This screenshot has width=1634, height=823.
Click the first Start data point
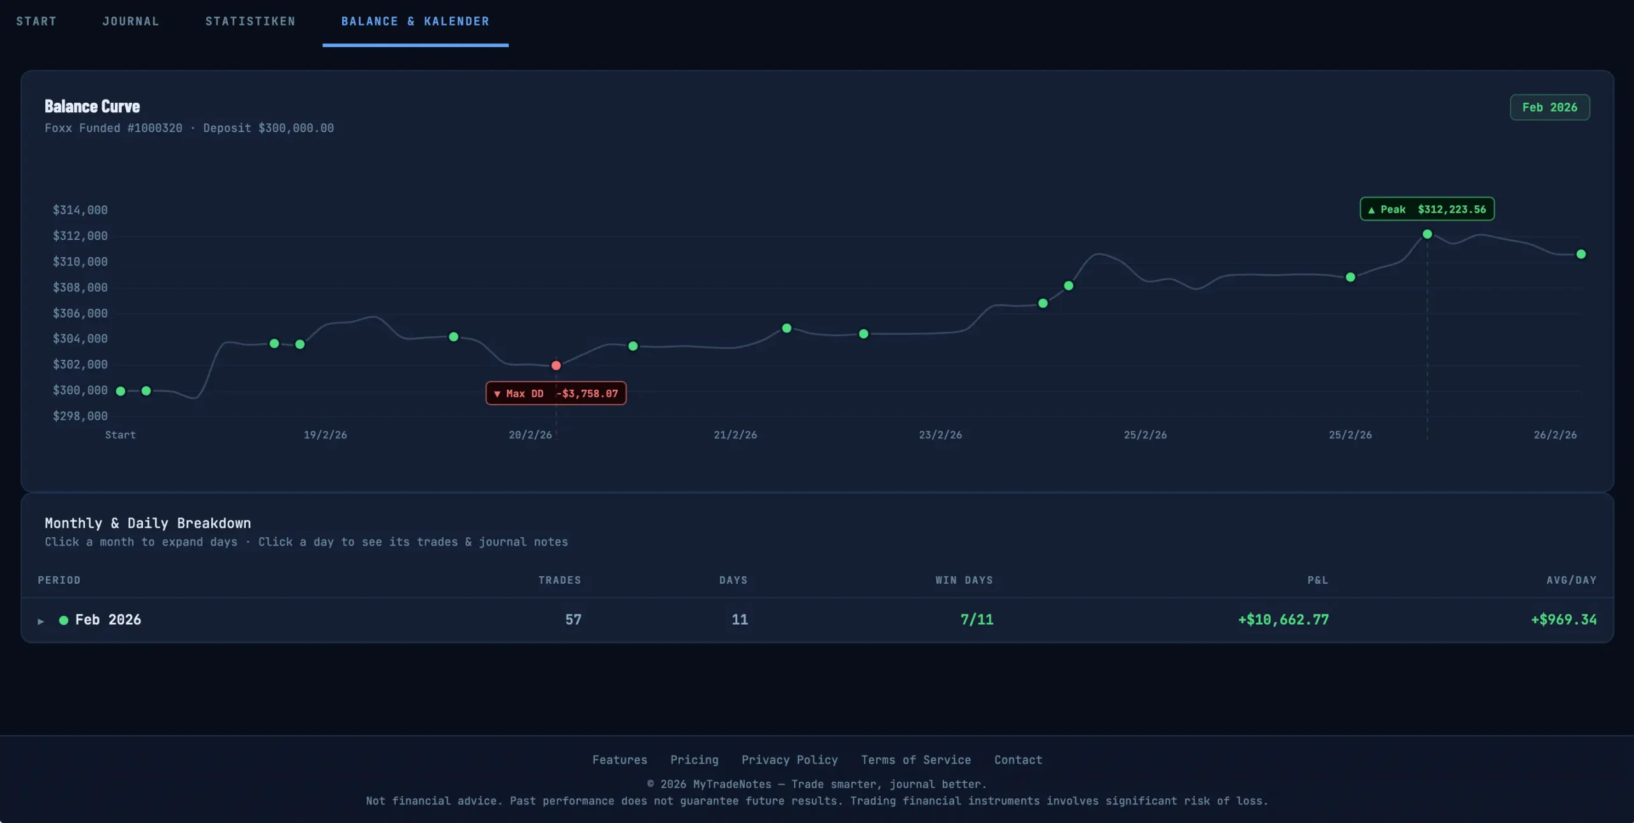pos(121,391)
